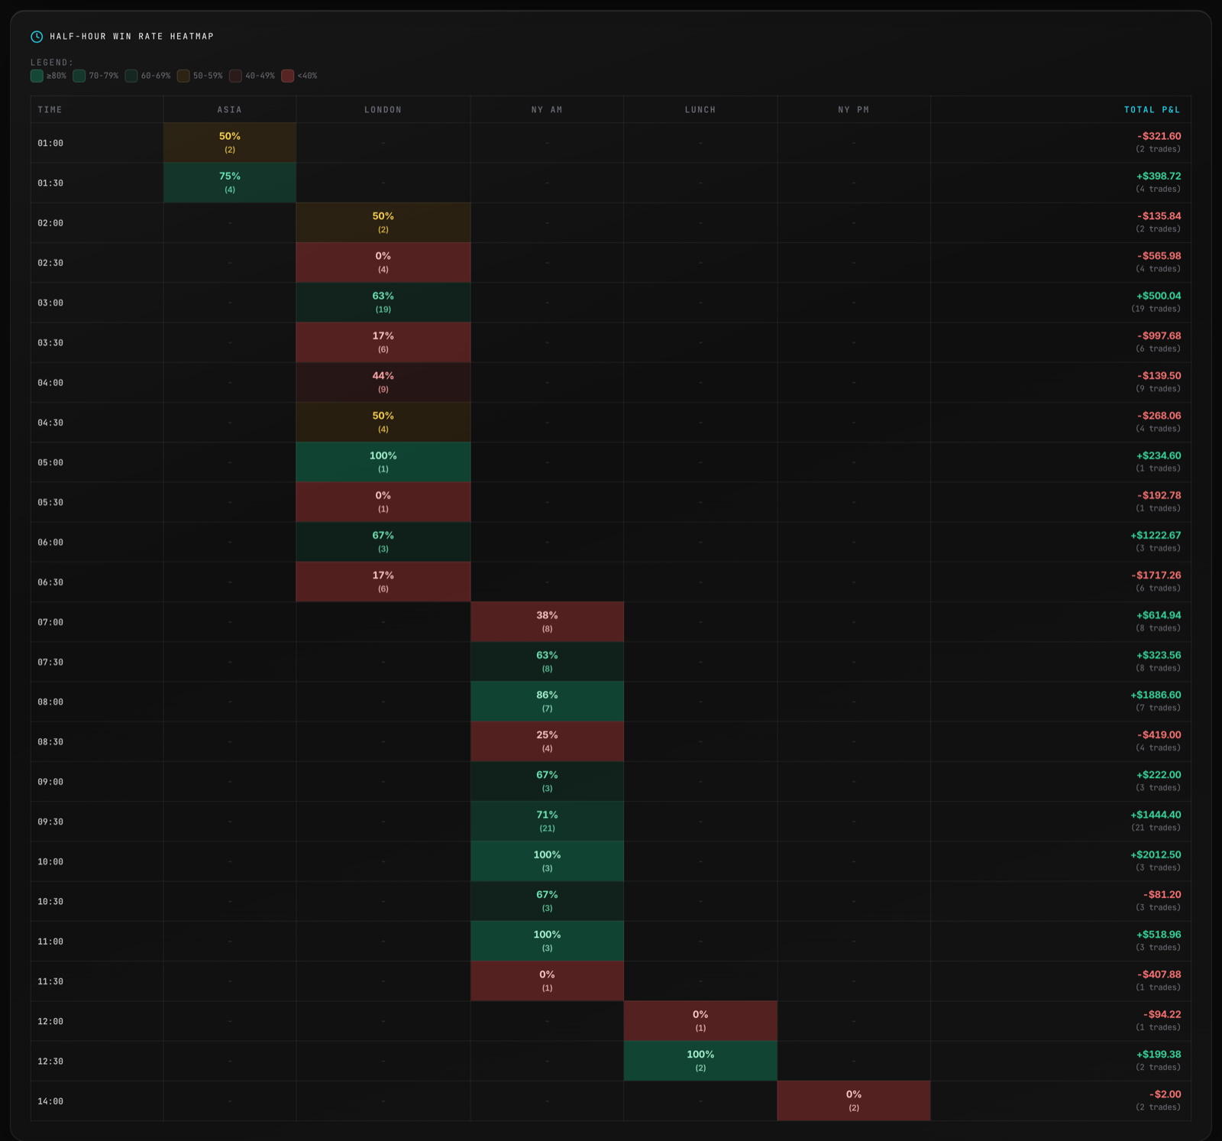Click the -$2.00 total P&L value

(x=1165, y=1094)
